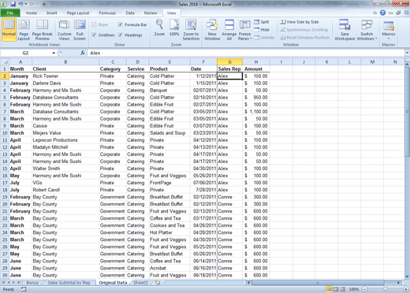410x293 pixels.
Task: Click the Undo icon
Action: [21, 4]
